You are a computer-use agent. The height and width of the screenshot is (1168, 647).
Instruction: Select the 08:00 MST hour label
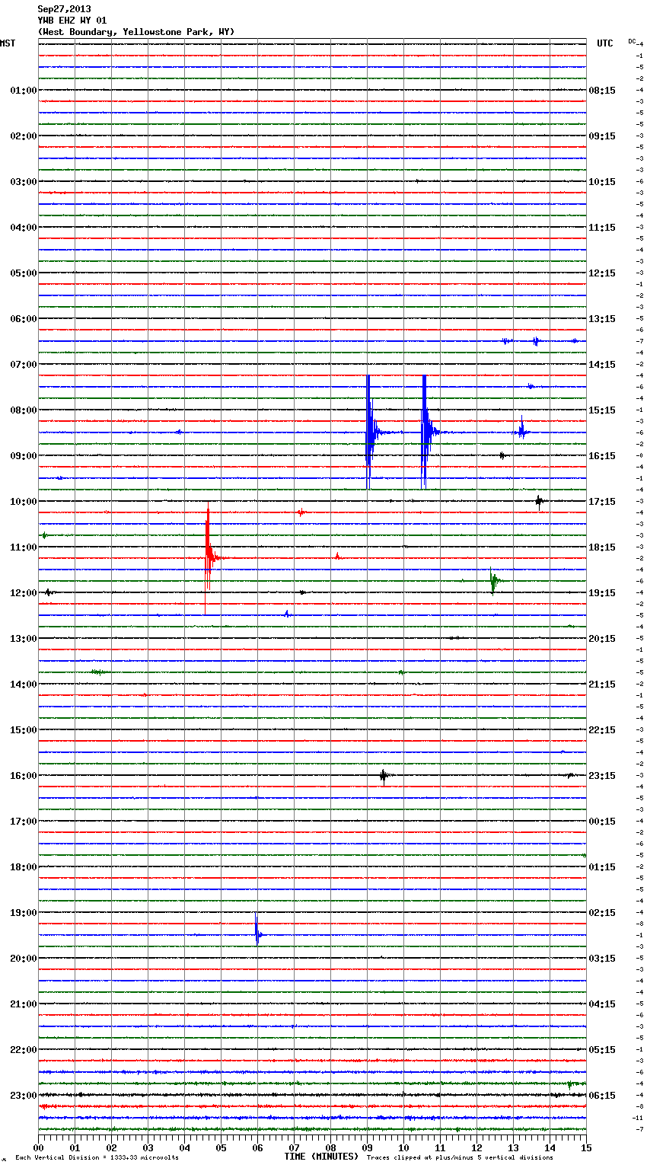tap(23, 410)
